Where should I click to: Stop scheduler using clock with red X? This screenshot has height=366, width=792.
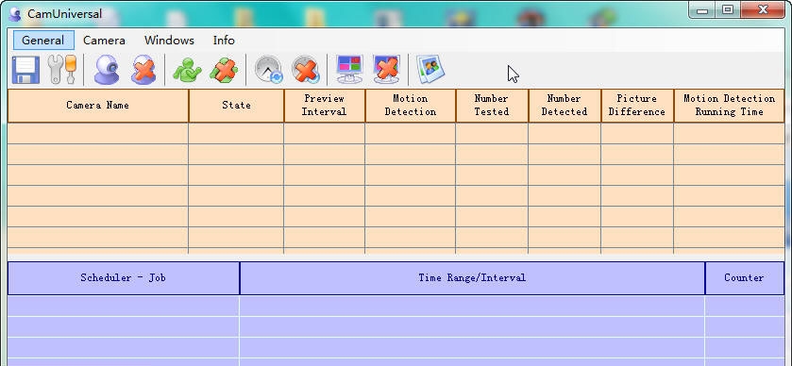[306, 70]
